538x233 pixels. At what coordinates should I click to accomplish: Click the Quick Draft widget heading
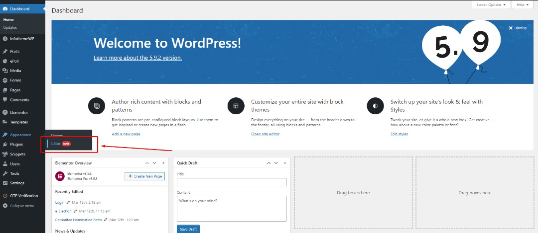point(187,163)
